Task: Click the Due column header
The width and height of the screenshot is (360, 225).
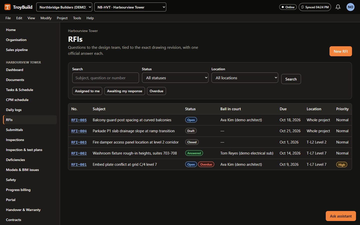Action: (x=283, y=109)
